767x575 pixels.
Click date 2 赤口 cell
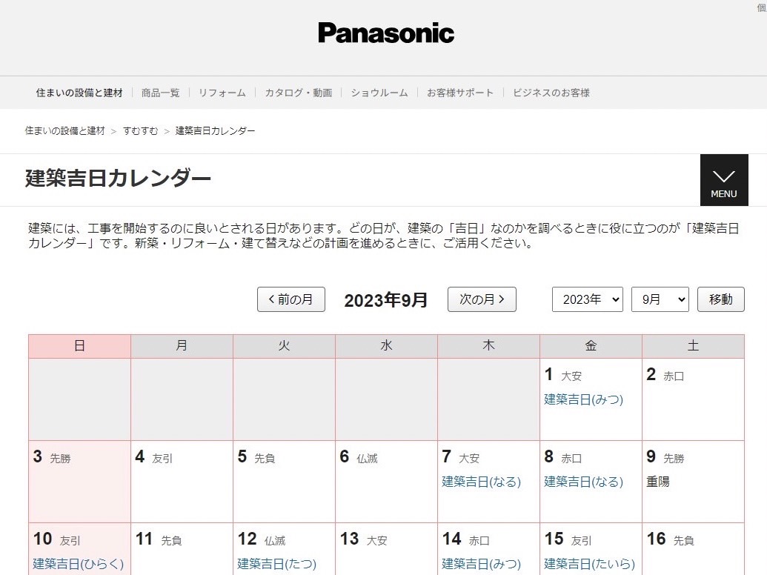coord(693,399)
